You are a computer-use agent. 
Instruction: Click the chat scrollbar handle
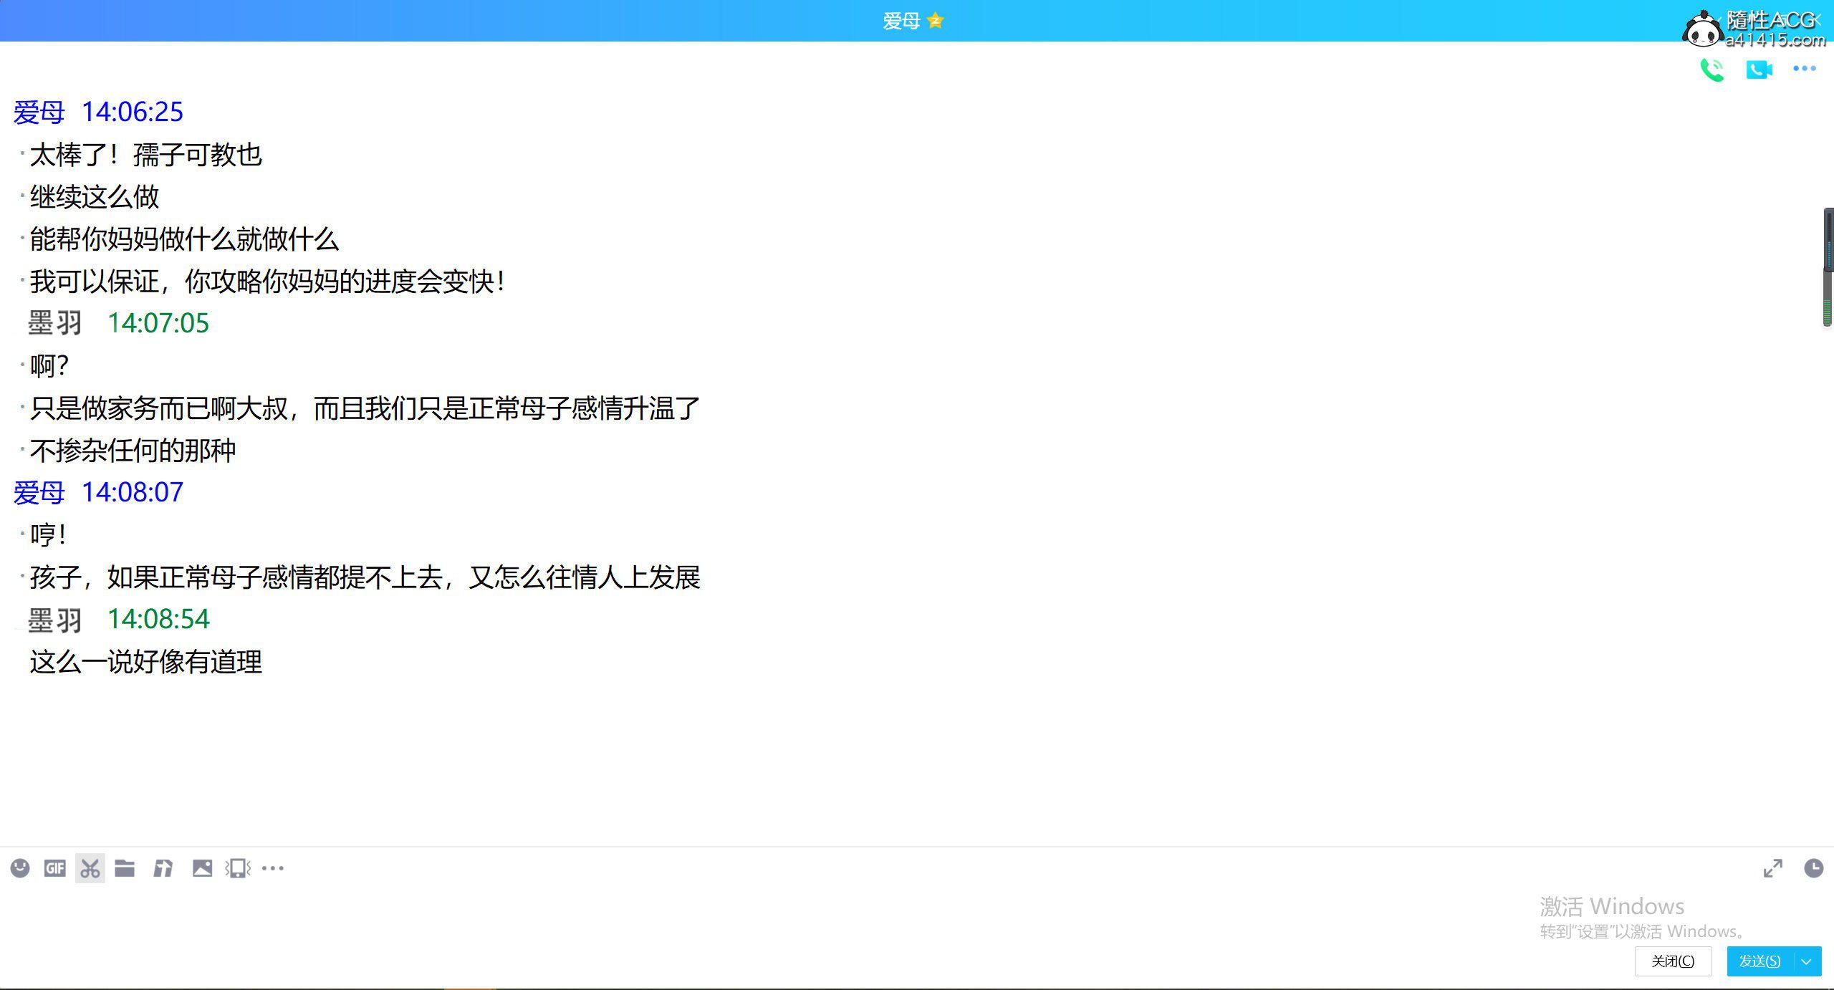click(1828, 266)
